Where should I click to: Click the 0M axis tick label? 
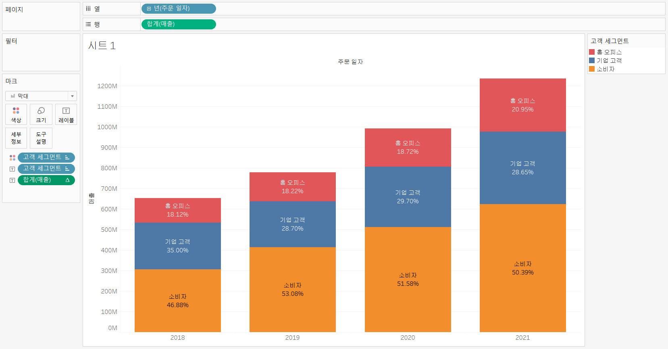[112, 328]
